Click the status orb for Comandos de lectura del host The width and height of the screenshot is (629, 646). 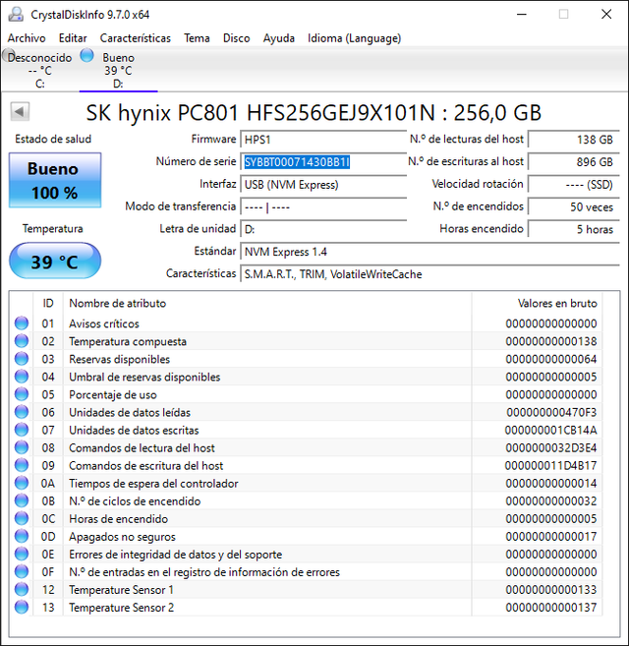point(22,447)
